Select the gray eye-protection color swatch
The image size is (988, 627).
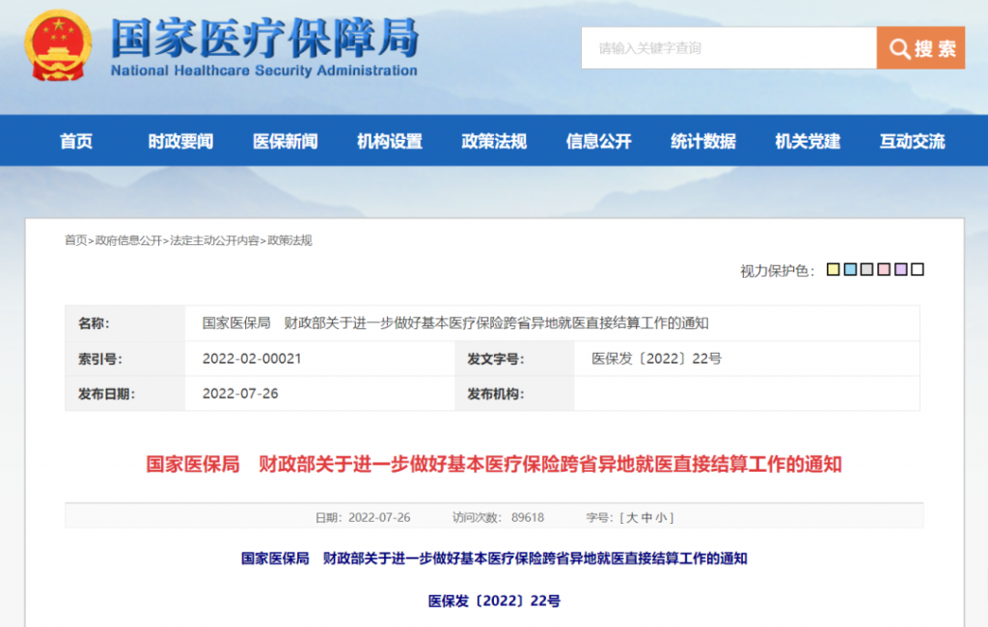867,270
